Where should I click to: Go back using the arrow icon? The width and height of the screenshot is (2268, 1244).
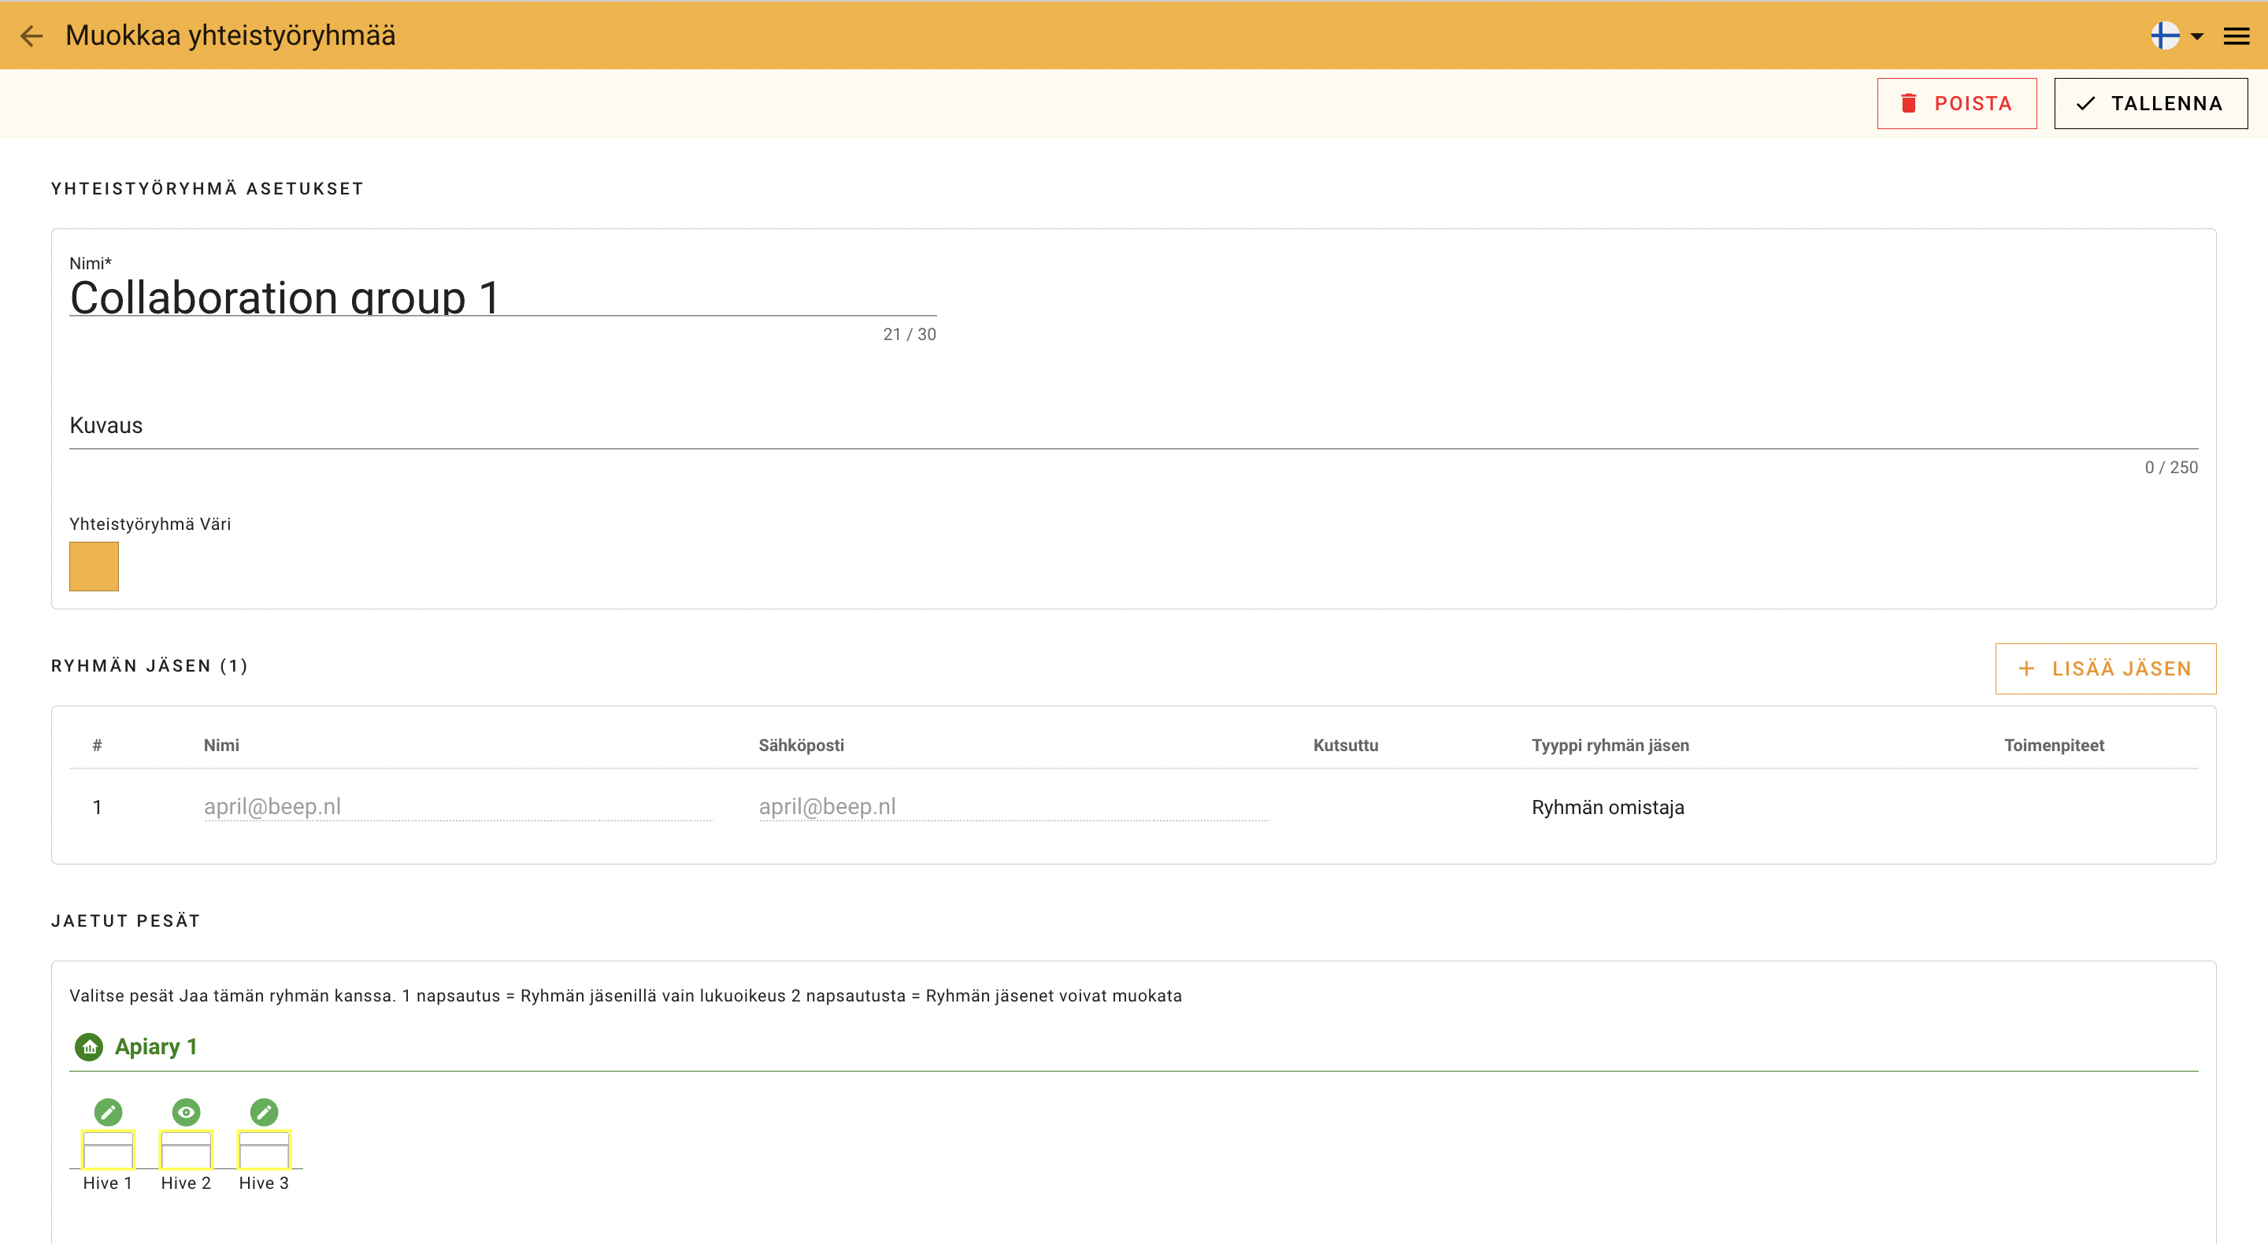pyautogui.click(x=31, y=36)
